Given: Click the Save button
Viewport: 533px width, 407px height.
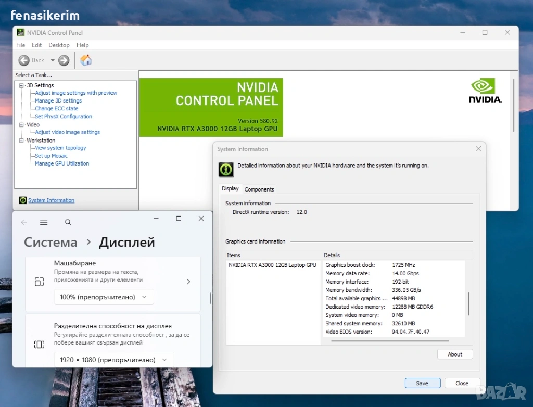Looking at the screenshot, I should pyautogui.click(x=422, y=383).
